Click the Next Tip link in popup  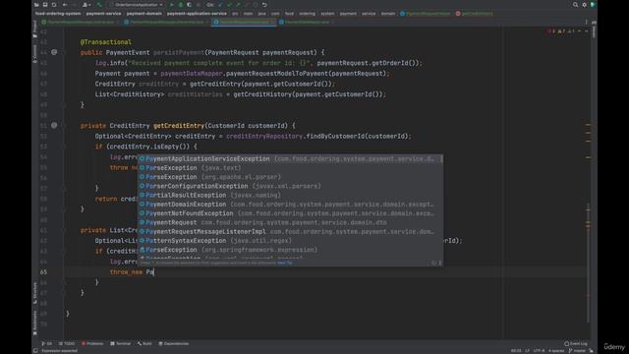coord(285,263)
